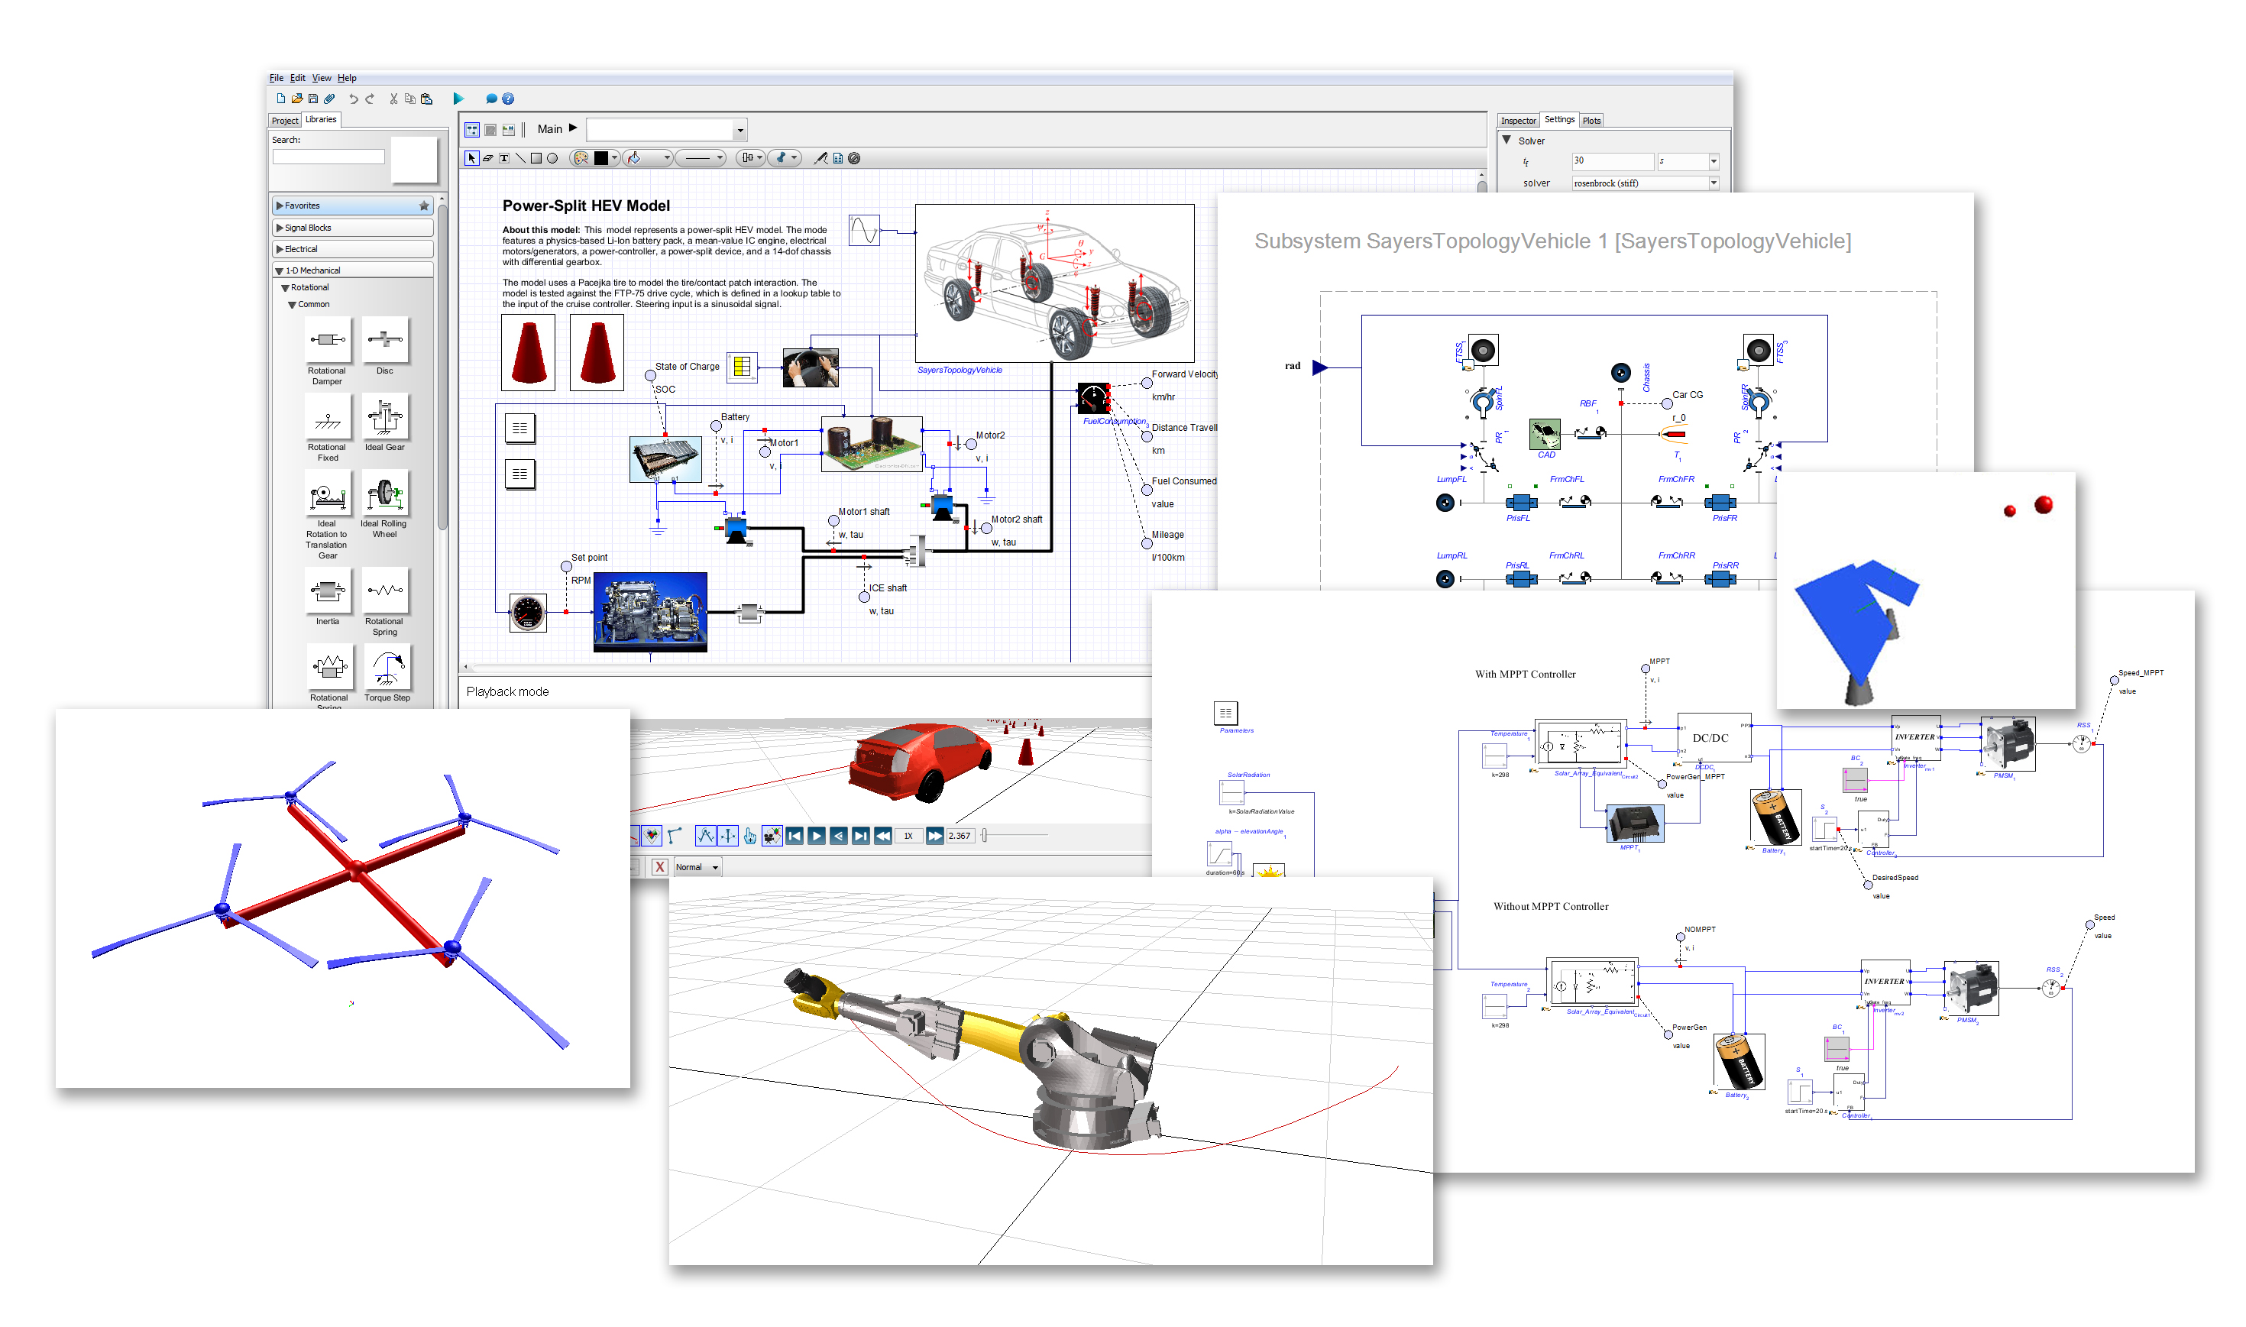The height and width of the screenshot is (1327, 2246).
Task: Collapse the Solver settings section
Action: 1507,141
